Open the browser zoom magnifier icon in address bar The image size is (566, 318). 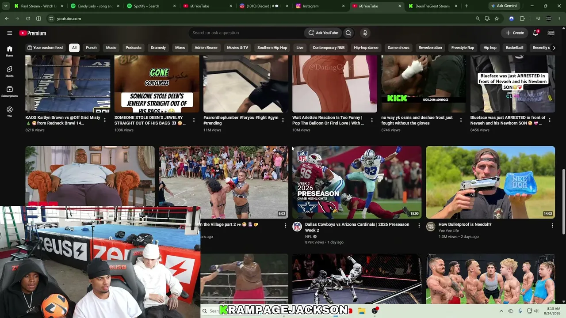(x=478, y=19)
